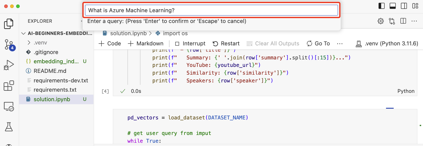The height and width of the screenshot is (146, 423).
Task: Click the split editor icon
Action: (403, 21)
